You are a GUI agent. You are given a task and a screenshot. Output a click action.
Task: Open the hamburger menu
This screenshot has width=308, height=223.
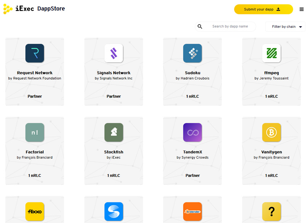point(302,10)
